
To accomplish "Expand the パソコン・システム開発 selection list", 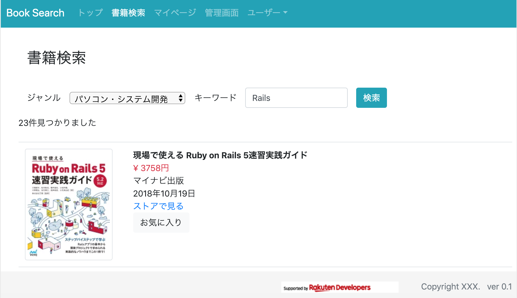I will tap(122, 98).
